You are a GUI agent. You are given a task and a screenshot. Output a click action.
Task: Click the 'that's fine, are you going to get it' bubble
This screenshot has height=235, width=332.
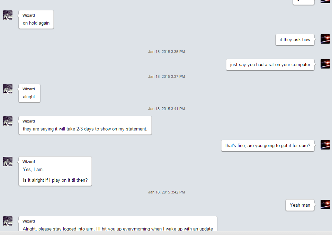pos(268,146)
